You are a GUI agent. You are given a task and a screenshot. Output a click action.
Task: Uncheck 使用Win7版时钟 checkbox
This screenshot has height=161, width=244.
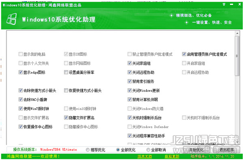click(21, 109)
